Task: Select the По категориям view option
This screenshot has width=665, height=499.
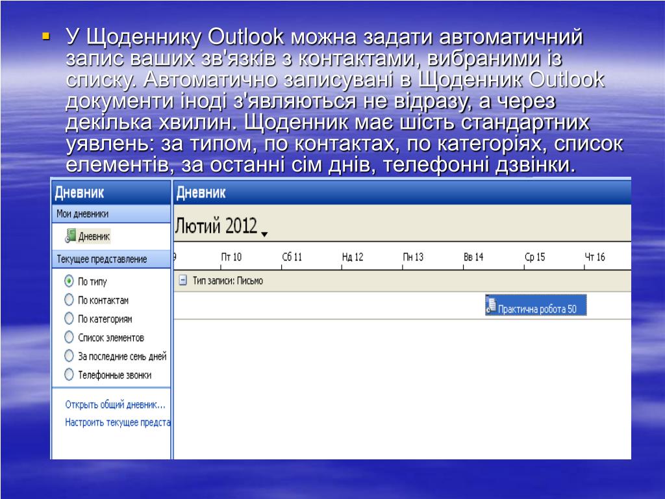Action: pyautogui.click(x=69, y=318)
